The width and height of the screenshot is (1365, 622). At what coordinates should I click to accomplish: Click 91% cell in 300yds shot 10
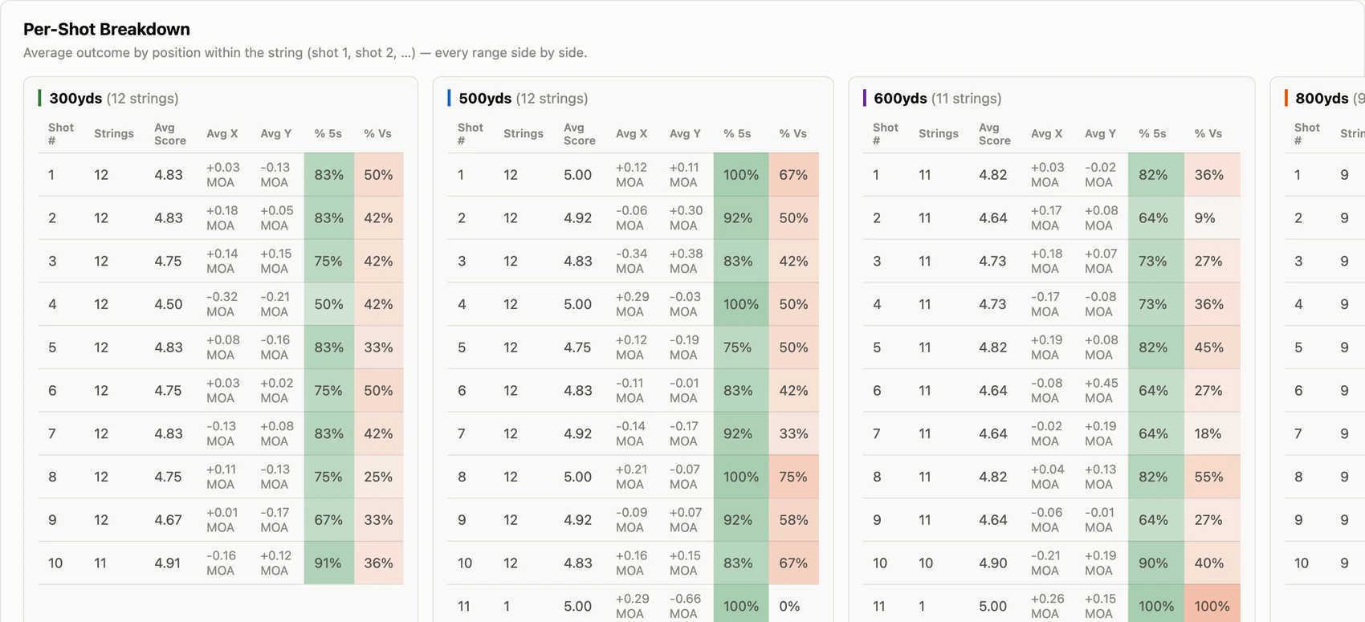tap(329, 563)
